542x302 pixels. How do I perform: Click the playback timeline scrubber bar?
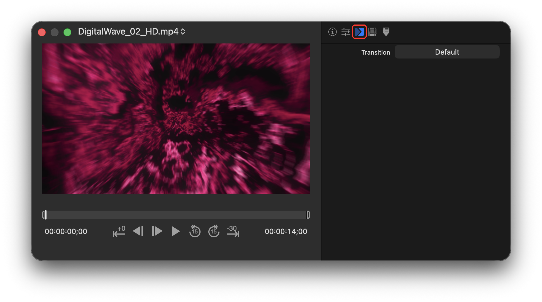pos(176,215)
